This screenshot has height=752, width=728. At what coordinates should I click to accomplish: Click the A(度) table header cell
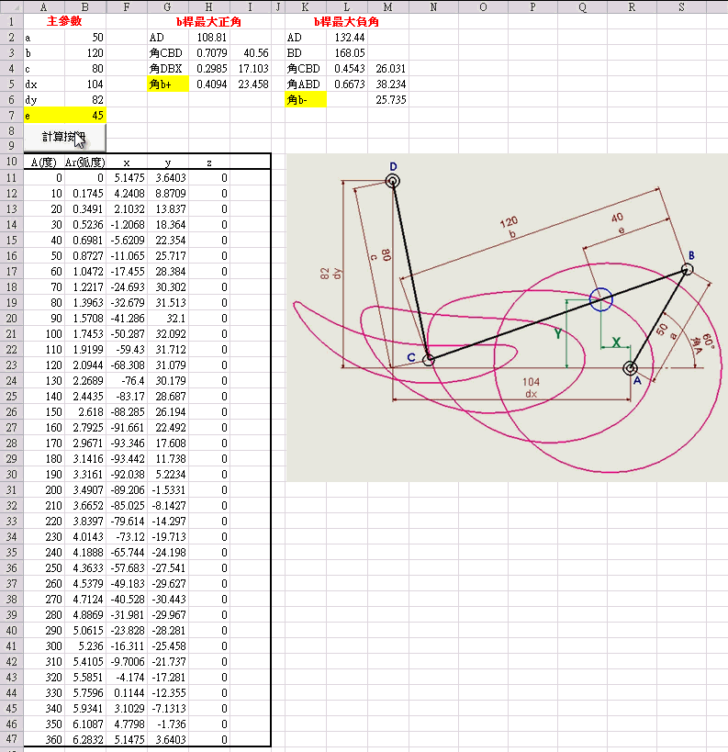[44, 163]
